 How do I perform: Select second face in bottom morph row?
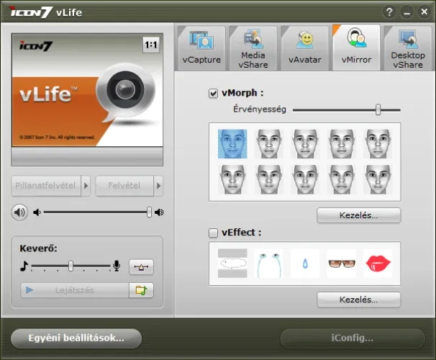tap(269, 179)
